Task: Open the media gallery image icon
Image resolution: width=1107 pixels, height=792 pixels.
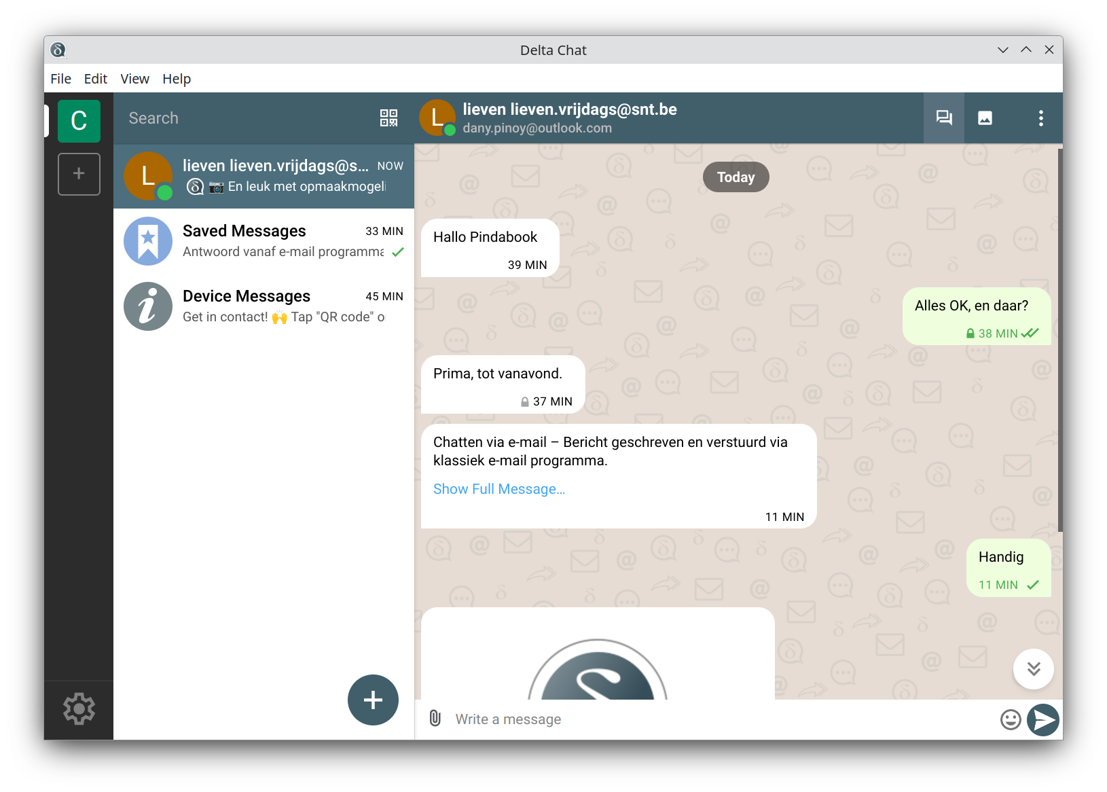Action: point(985,118)
